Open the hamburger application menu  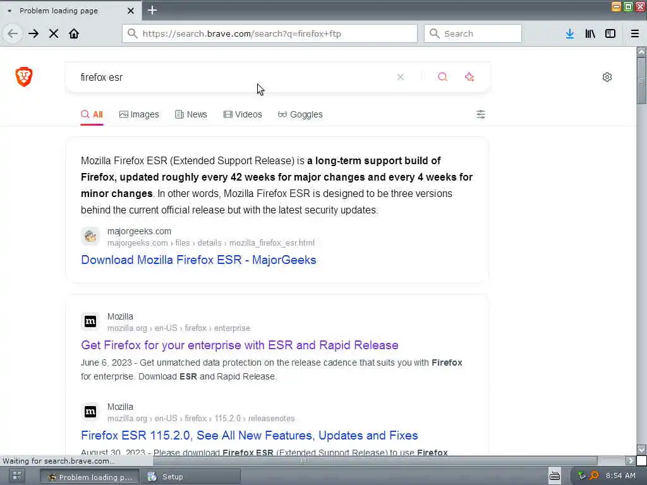point(635,33)
